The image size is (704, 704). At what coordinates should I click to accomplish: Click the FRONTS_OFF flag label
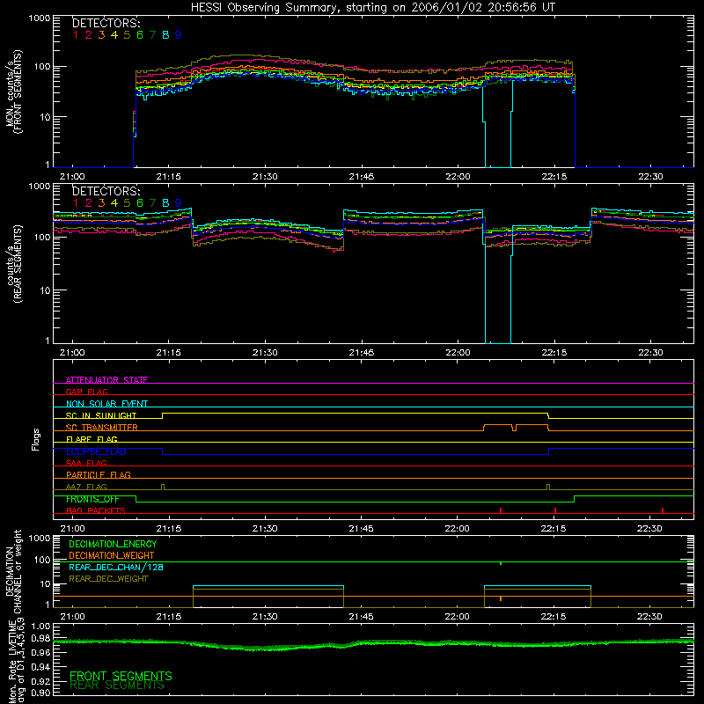[x=92, y=499]
